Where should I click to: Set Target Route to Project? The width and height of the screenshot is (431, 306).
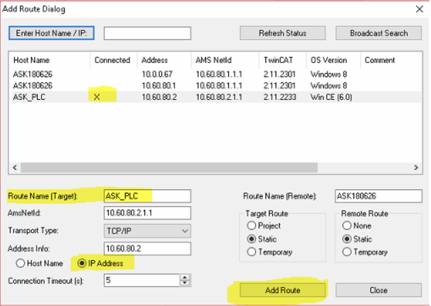(x=252, y=226)
